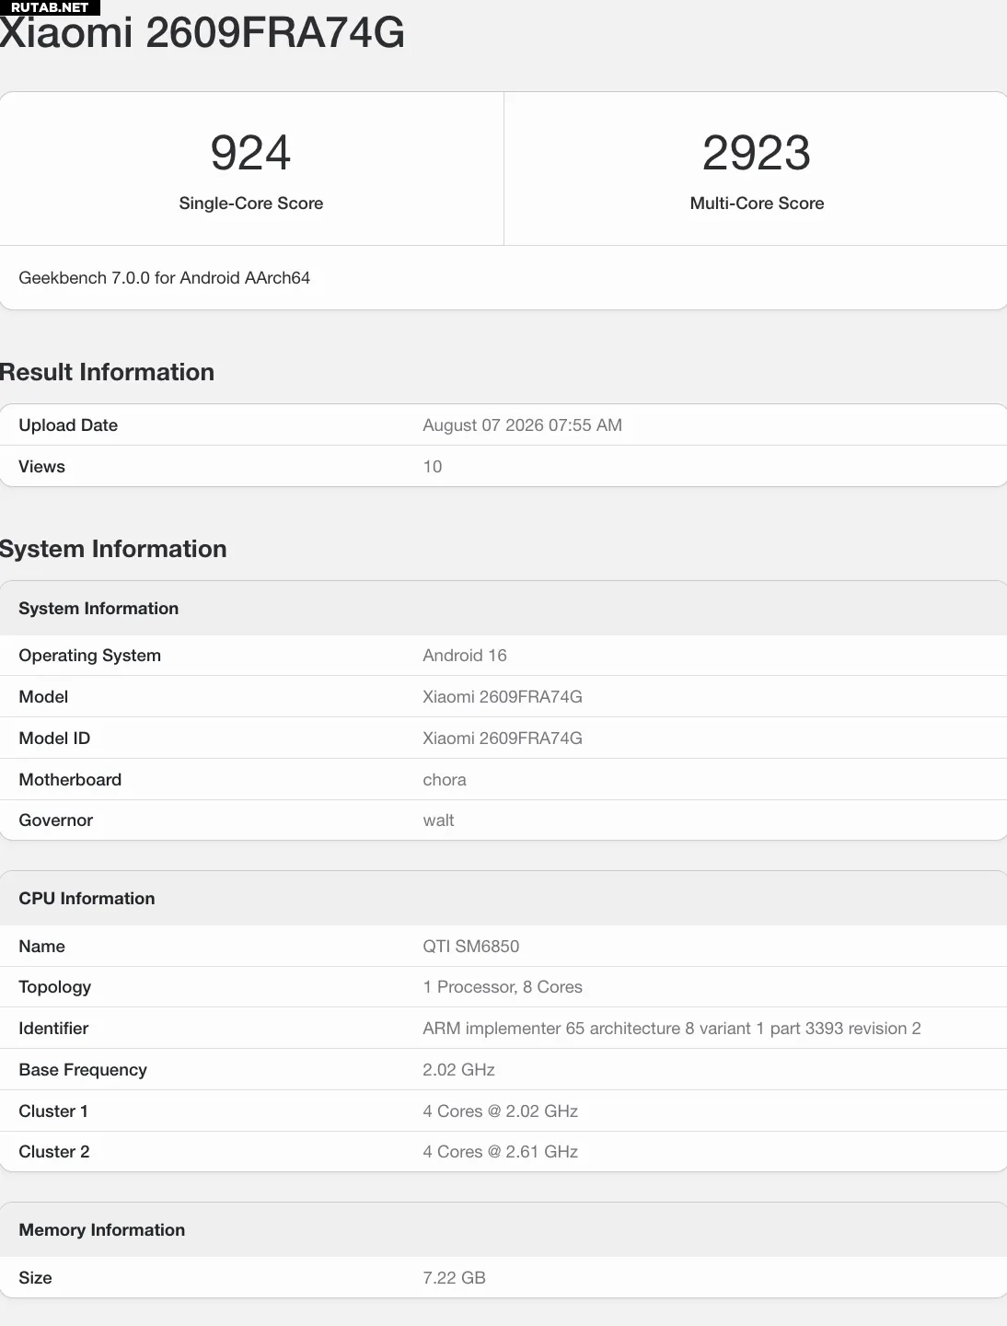
Task: Select the motherboard value chora
Action: pyautogui.click(x=445, y=780)
